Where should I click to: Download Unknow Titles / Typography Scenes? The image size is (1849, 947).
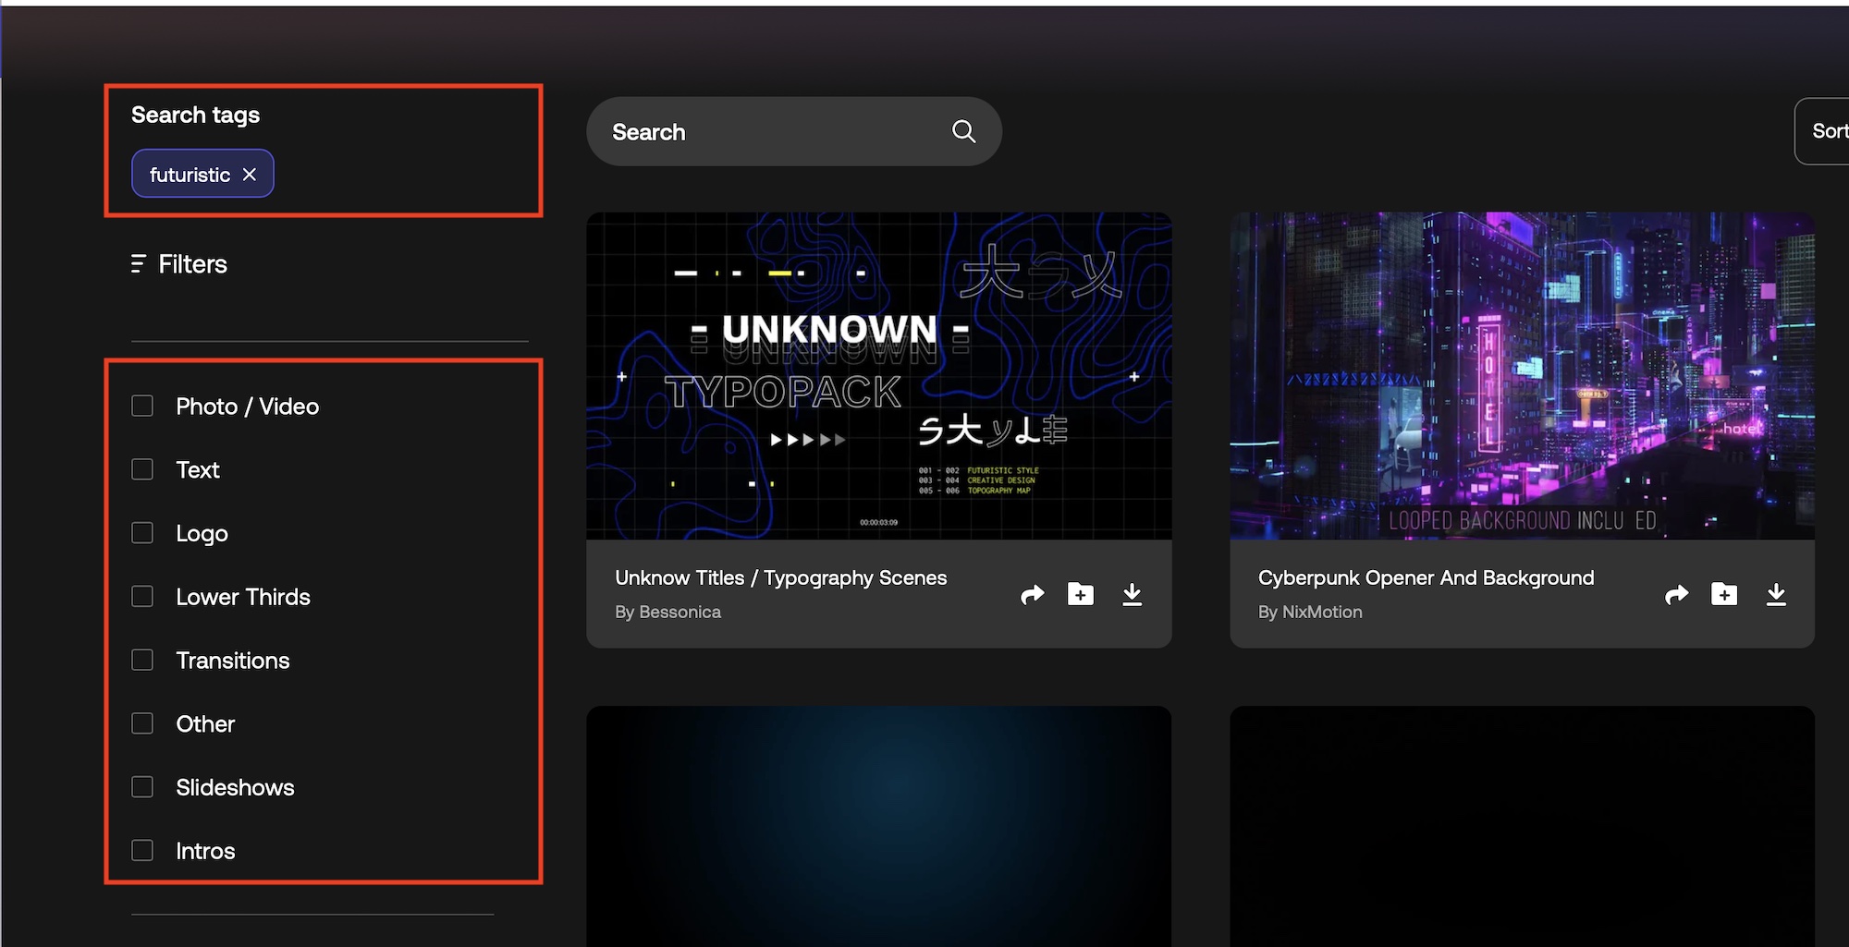pos(1132,594)
